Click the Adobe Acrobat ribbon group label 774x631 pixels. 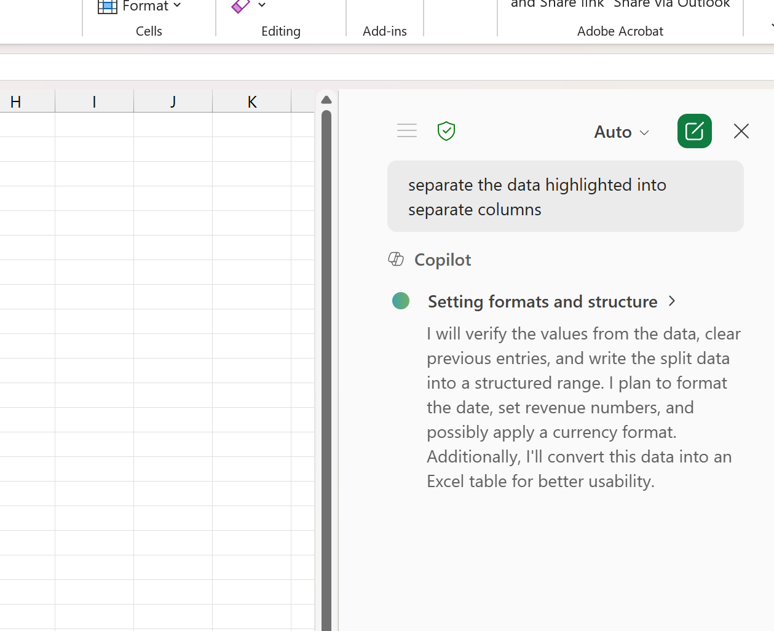620,31
